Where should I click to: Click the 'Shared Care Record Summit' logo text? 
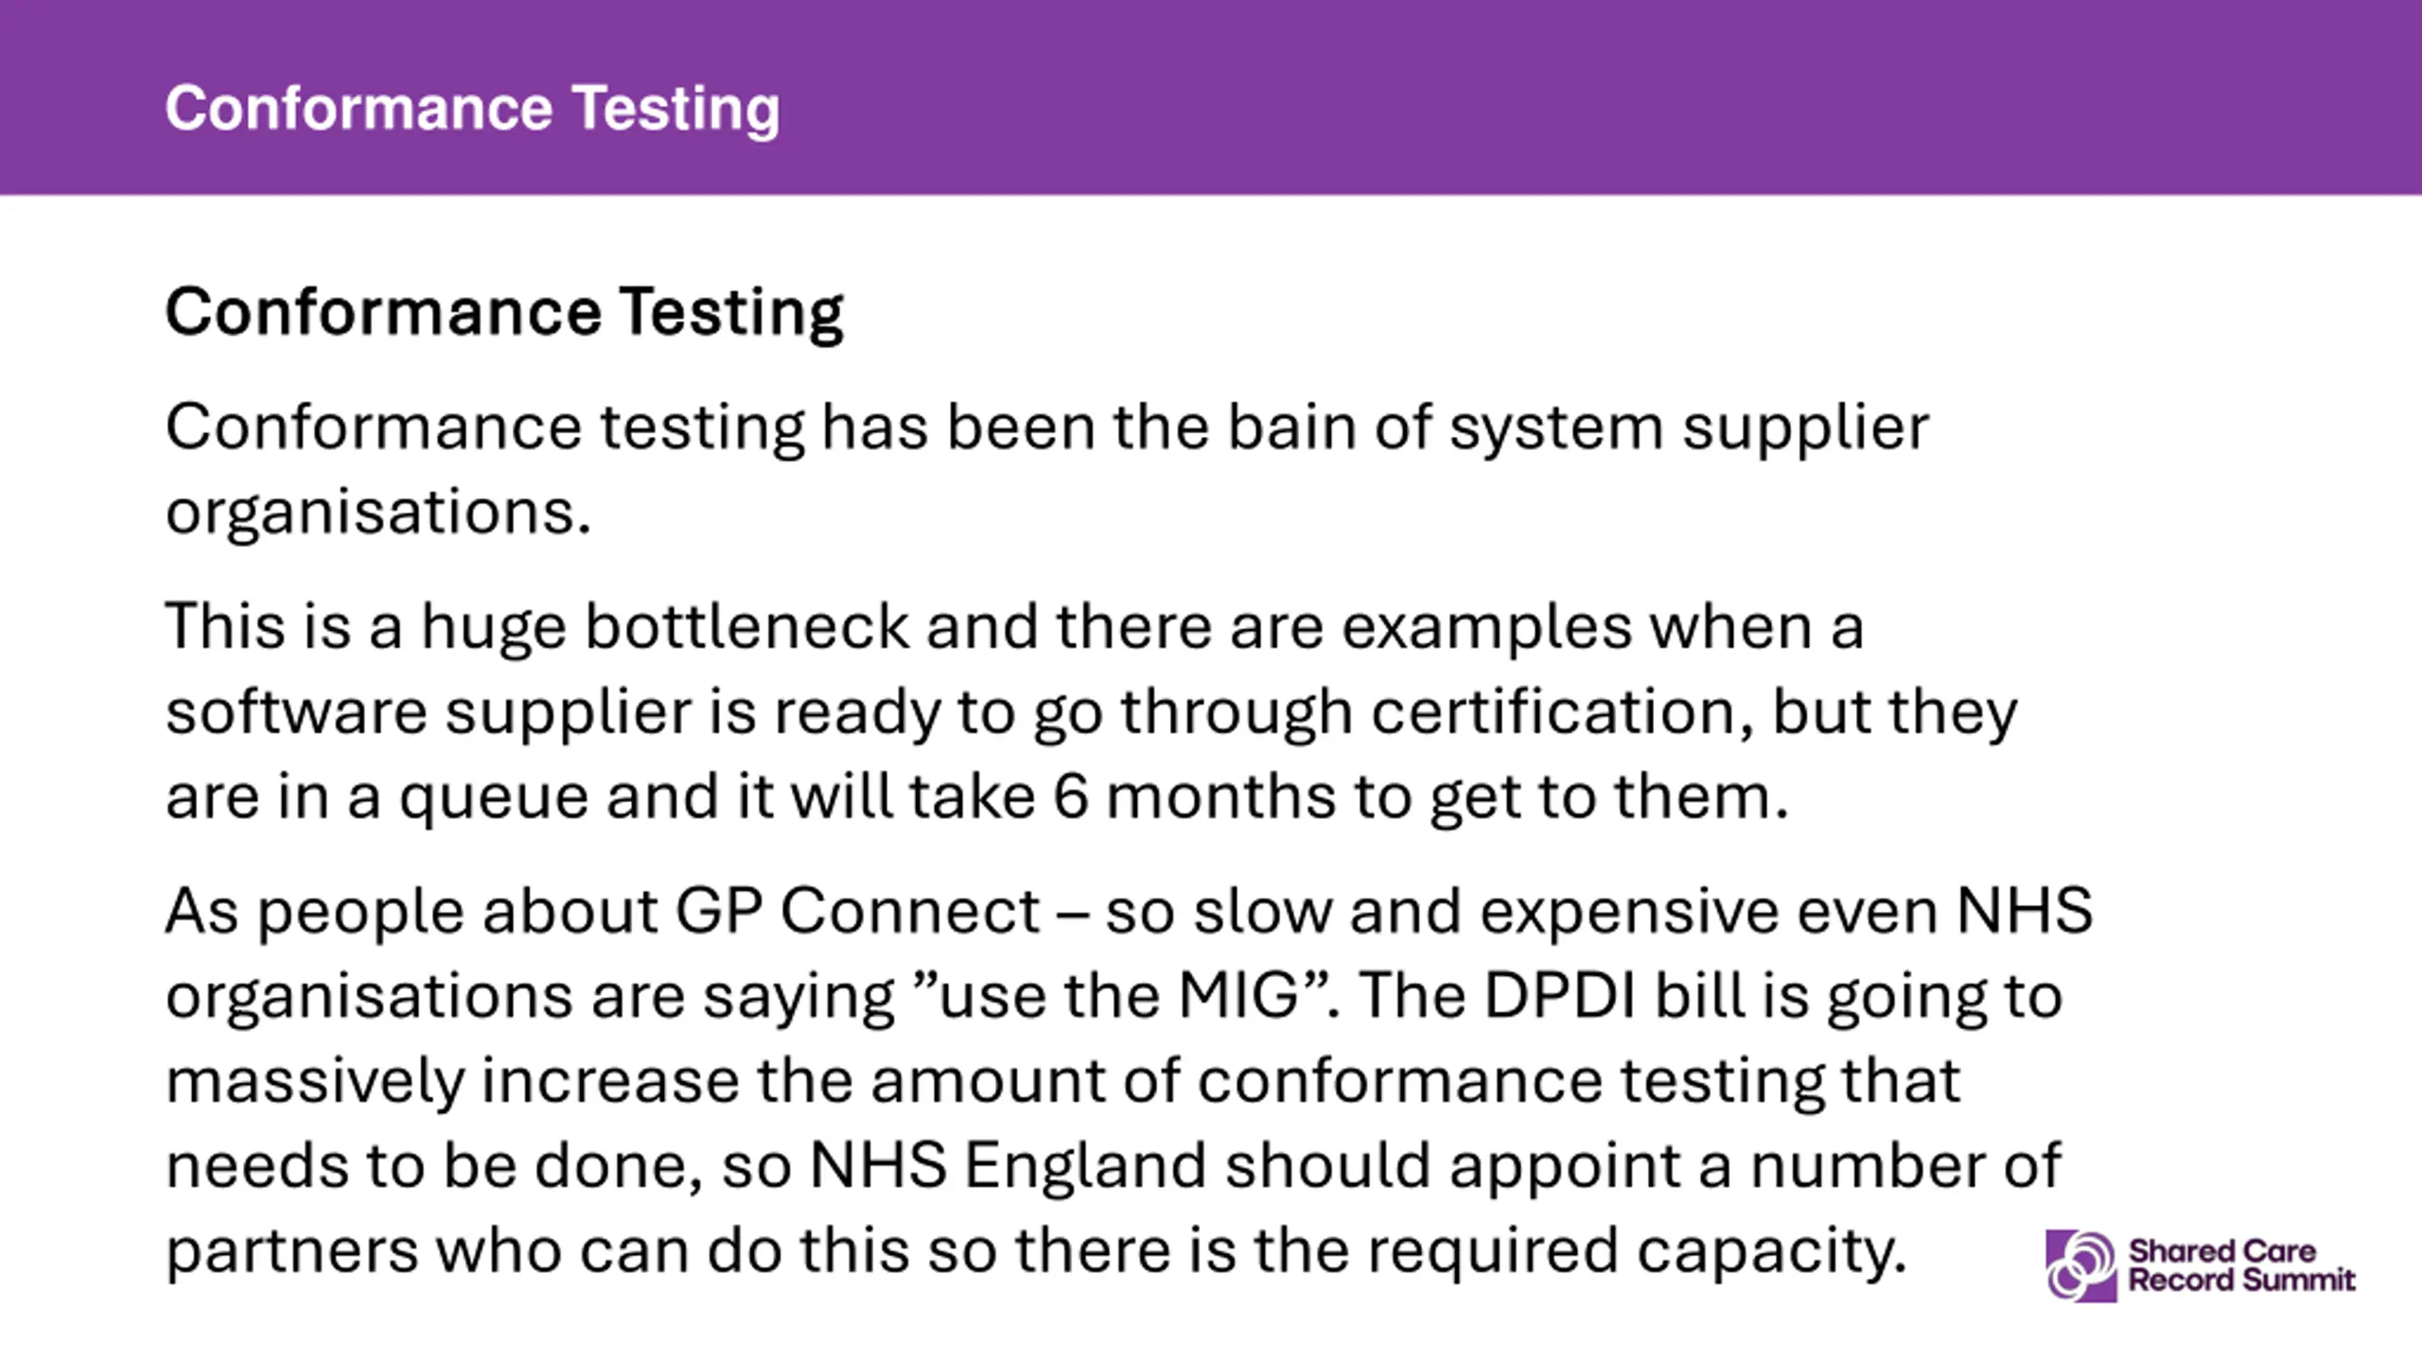pyautogui.click(x=2241, y=1266)
